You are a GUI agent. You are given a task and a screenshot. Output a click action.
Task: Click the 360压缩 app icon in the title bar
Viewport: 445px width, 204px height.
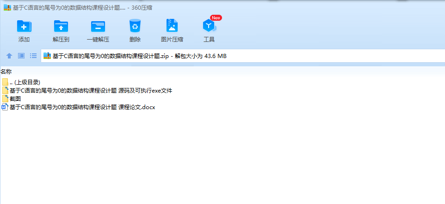[7, 8]
